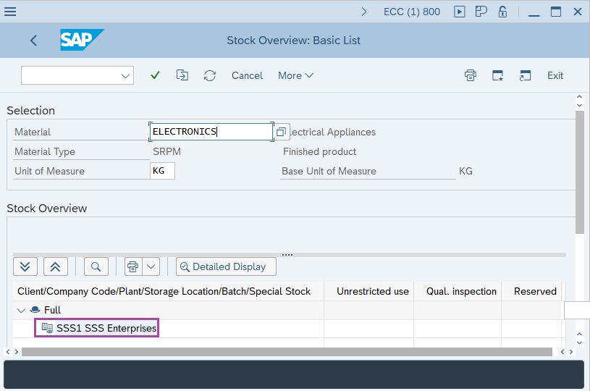Open print options dropdown arrow in list toolbar

151,266
